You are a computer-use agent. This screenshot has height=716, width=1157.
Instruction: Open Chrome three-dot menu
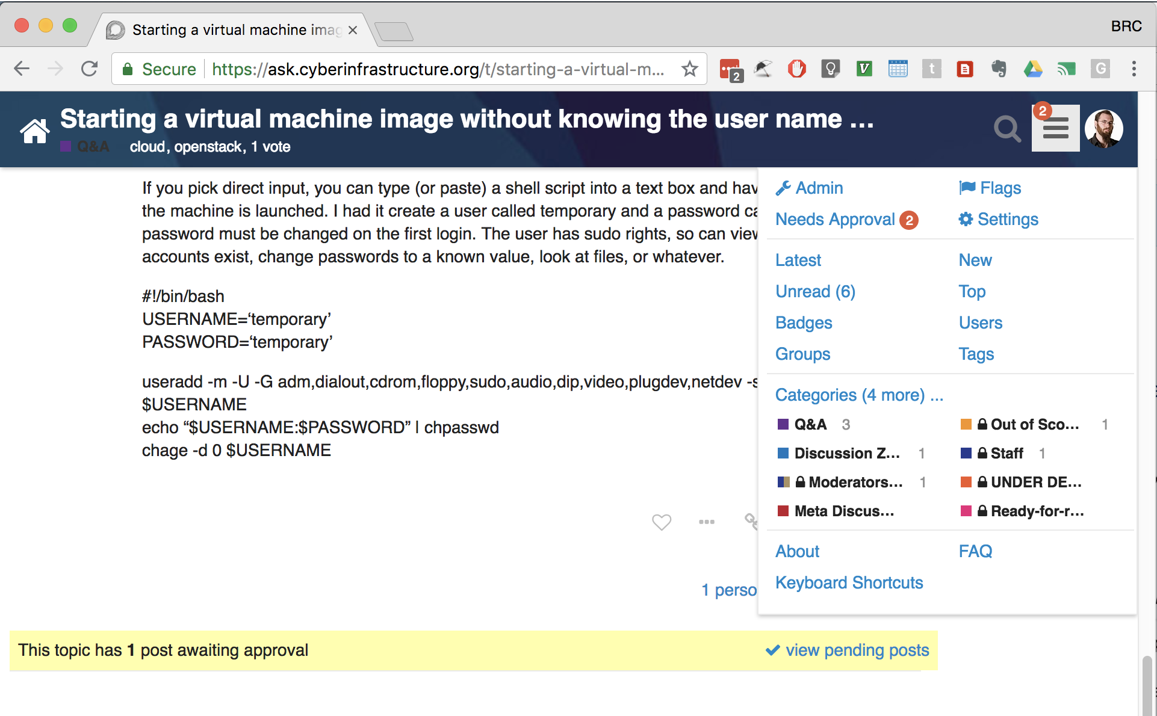tap(1134, 69)
